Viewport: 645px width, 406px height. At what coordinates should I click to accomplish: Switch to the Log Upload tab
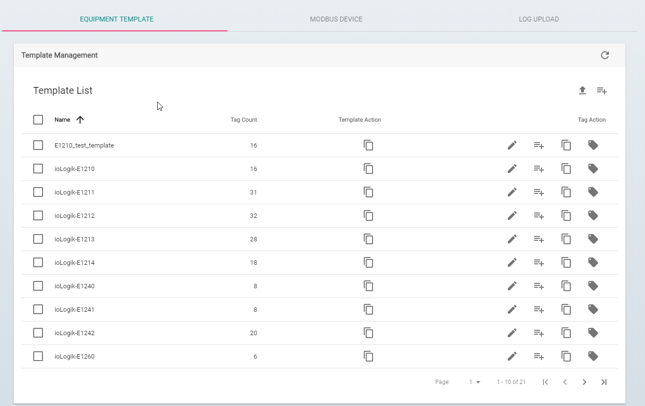pos(539,19)
